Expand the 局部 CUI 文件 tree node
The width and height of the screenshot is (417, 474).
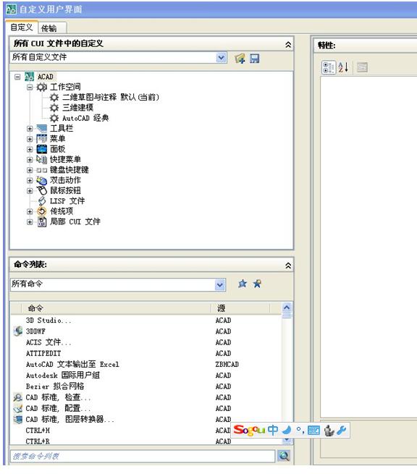click(30, 222)
